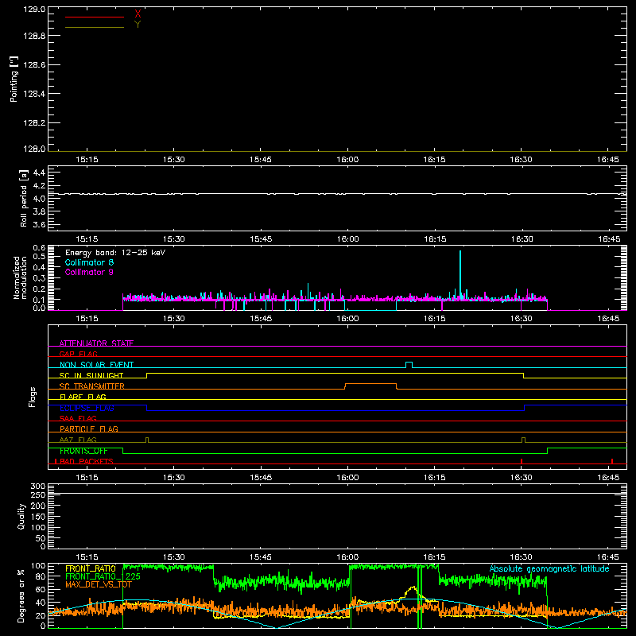The image size is (636, 636).
Task: Click the 16:00 label below Roll period plot
Action: coord(347,239)
